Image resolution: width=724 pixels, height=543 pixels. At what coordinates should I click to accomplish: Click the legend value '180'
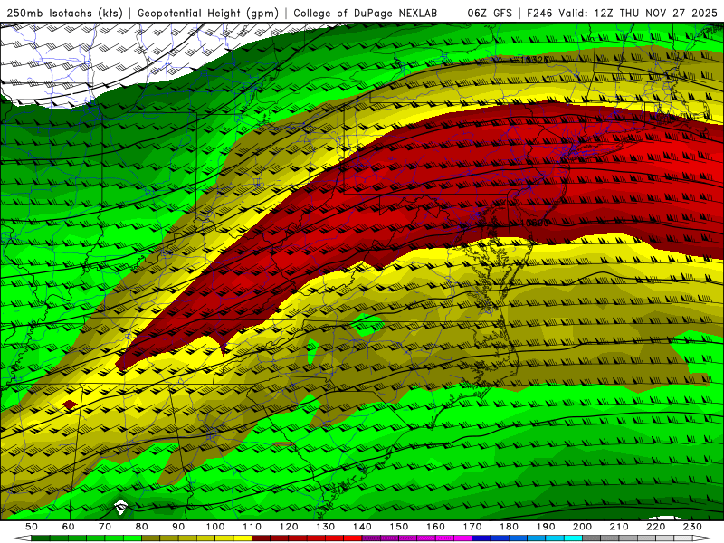pos(509,527)
